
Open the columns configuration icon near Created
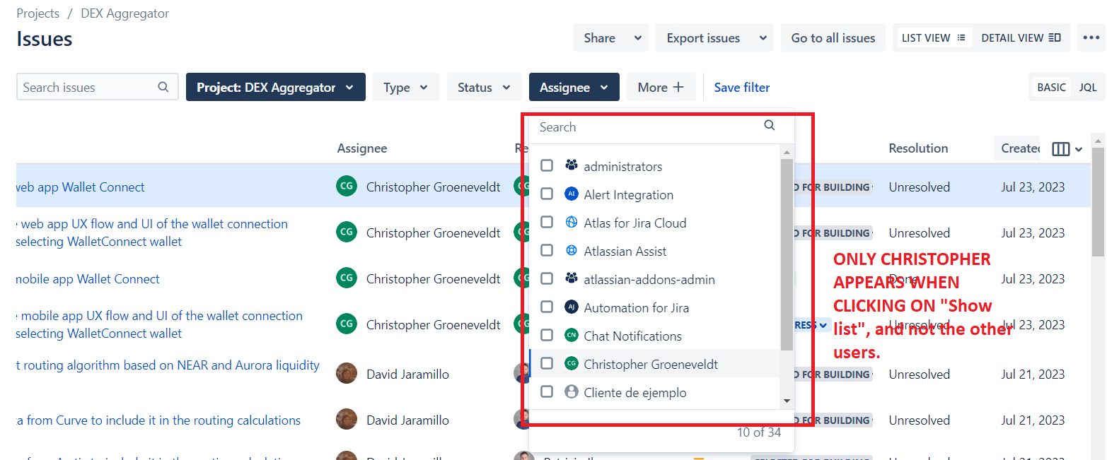coord(1061,148)
